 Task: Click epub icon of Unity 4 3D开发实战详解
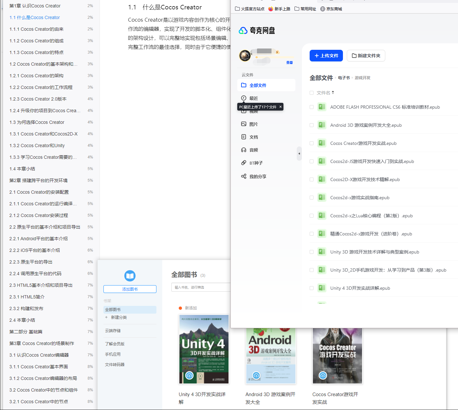(322, 288)
